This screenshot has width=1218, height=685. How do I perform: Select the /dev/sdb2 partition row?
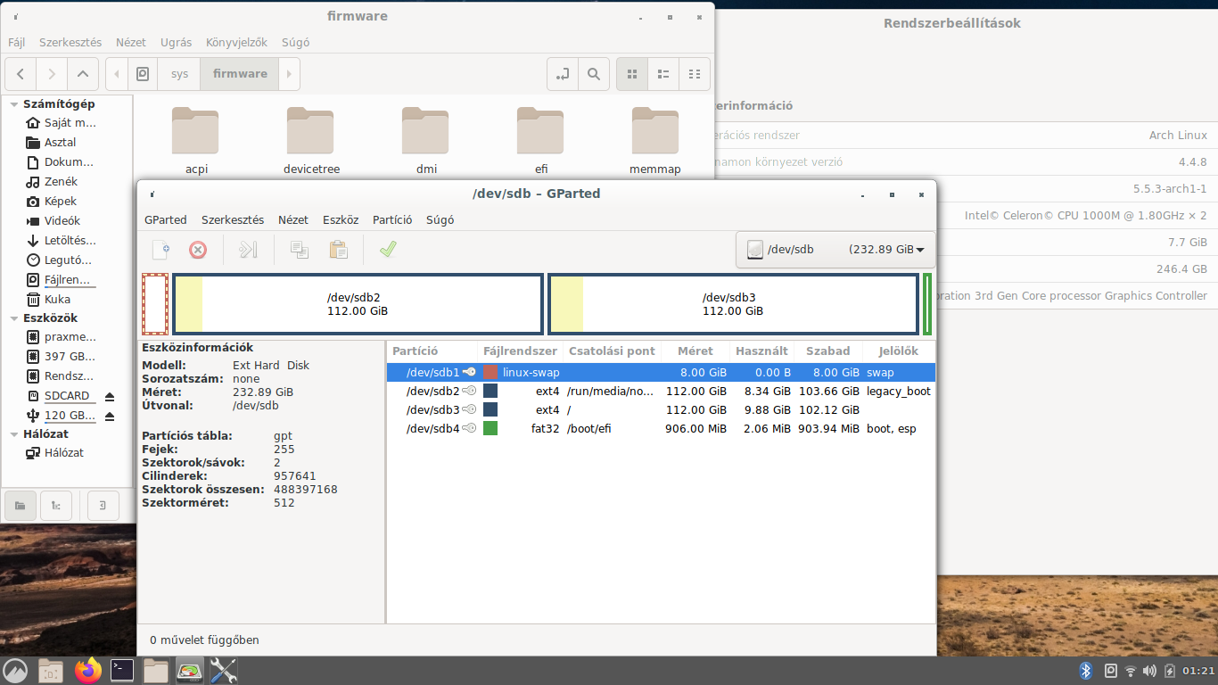(661, 392)
